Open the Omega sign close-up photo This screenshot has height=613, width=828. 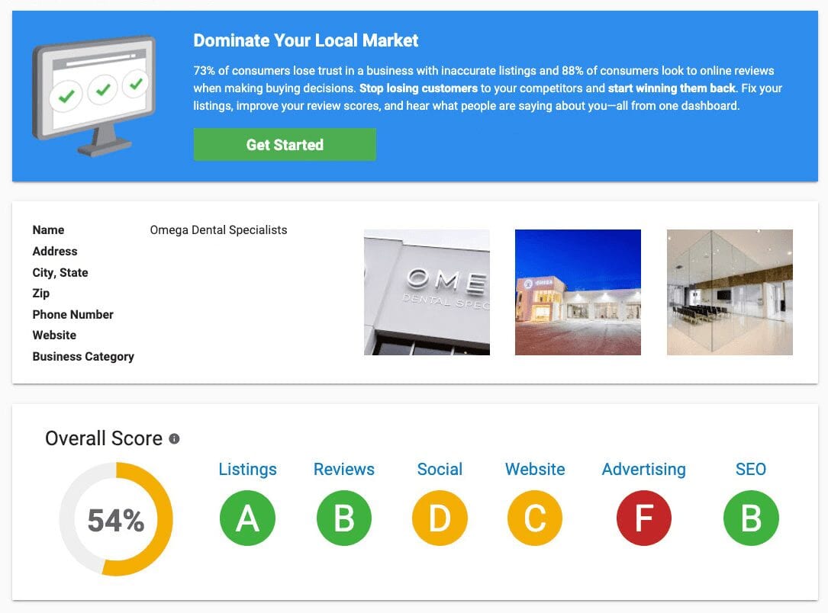(427, 292)
